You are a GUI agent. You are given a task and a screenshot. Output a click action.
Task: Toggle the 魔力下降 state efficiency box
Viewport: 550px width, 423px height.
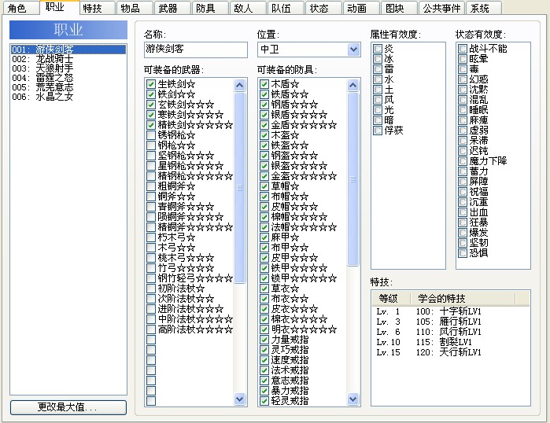[x=463, y=161]
